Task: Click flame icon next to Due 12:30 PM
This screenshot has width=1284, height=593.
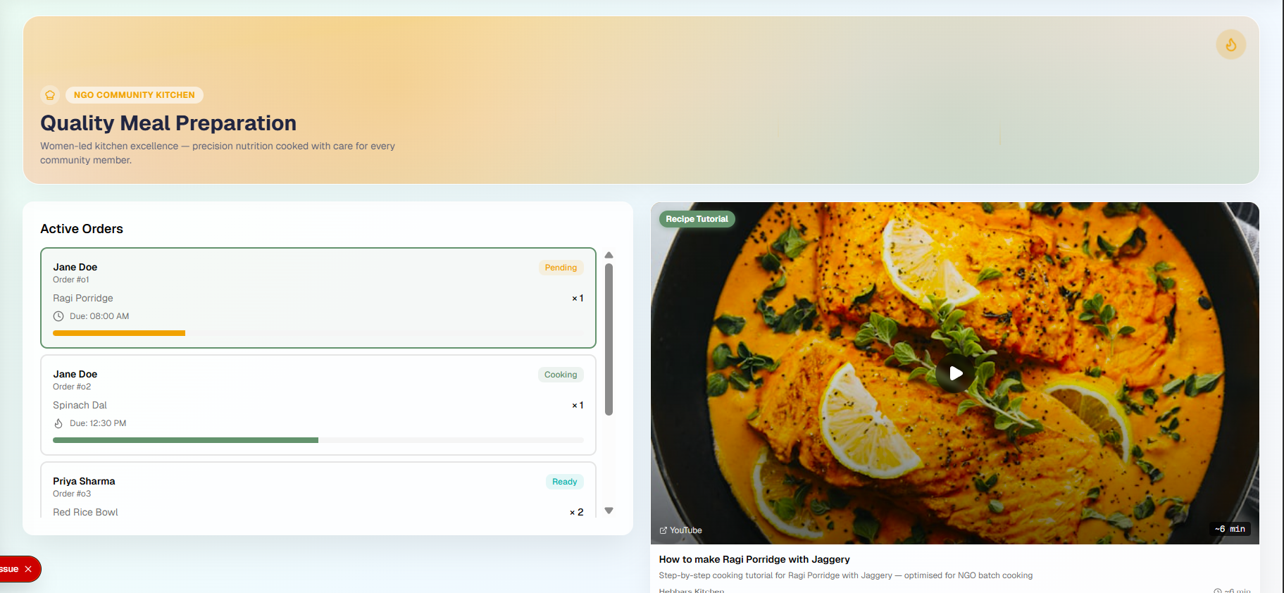Action: click(58, 423)
